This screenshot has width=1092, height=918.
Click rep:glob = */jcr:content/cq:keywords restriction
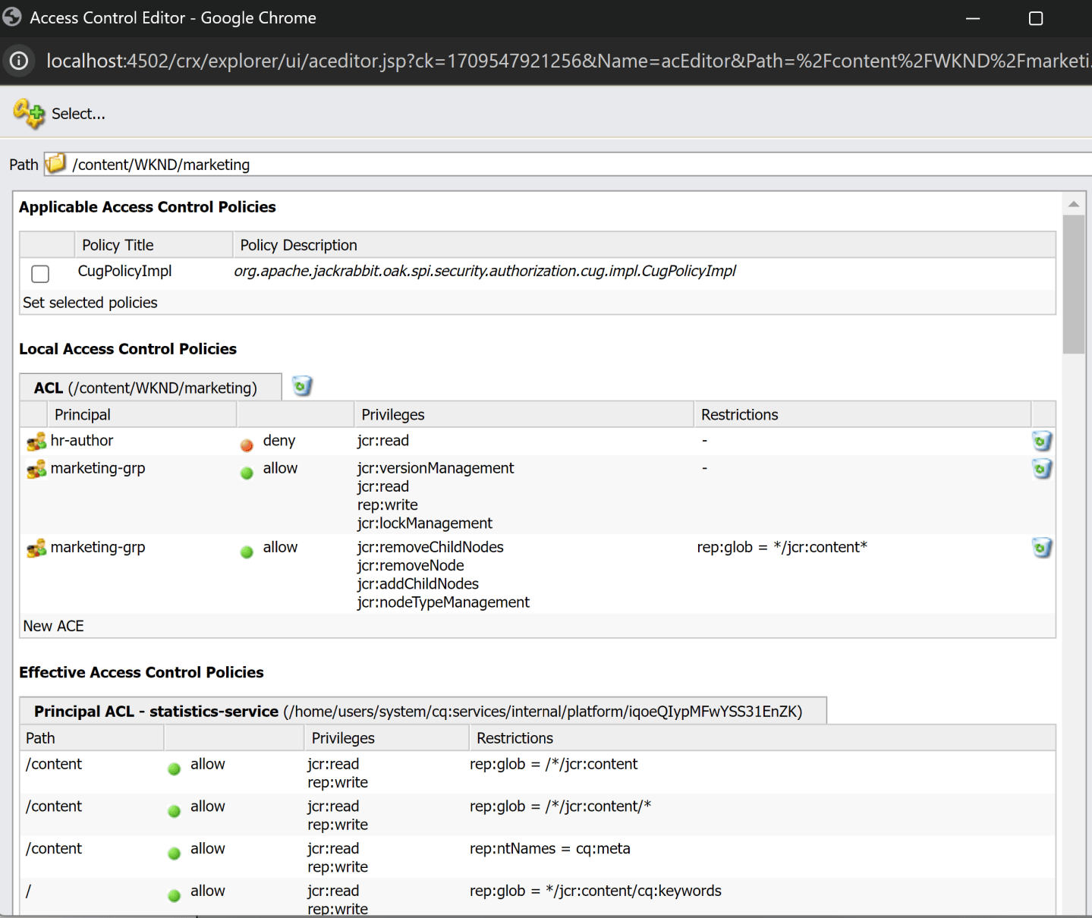pyautogui.click(x=595, y=891)
